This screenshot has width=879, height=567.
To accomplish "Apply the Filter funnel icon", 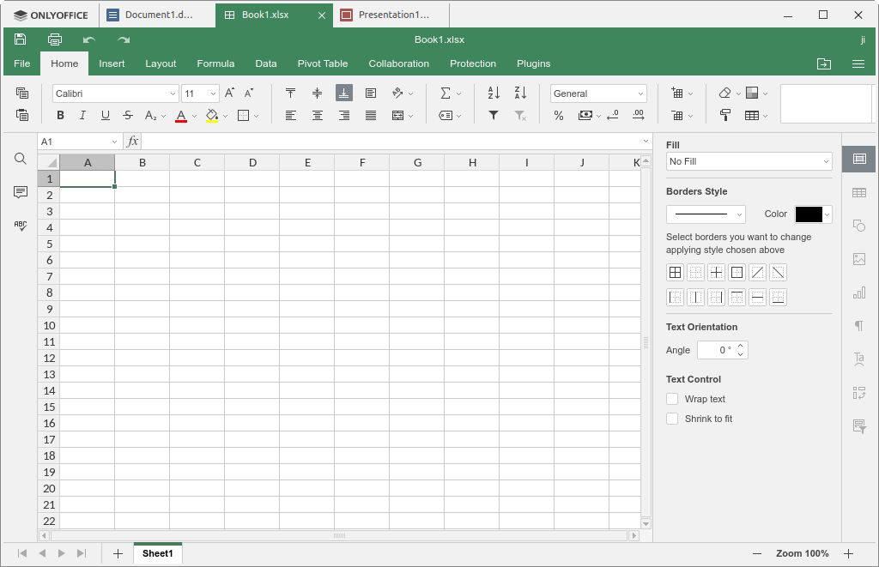I will [x=494, y=116].
